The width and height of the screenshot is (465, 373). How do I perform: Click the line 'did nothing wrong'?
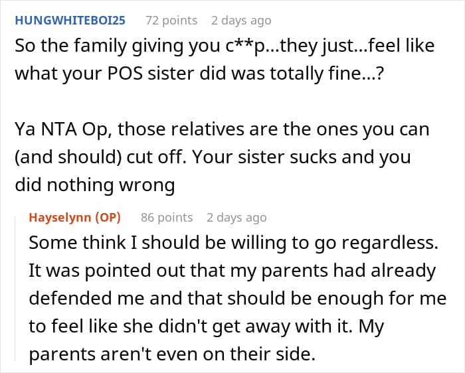pyautogui.click(x=95, y=185)
